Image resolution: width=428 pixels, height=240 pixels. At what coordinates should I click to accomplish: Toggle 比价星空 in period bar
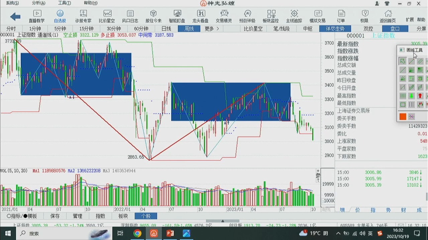pyautogui.click(x=253, y=29)
